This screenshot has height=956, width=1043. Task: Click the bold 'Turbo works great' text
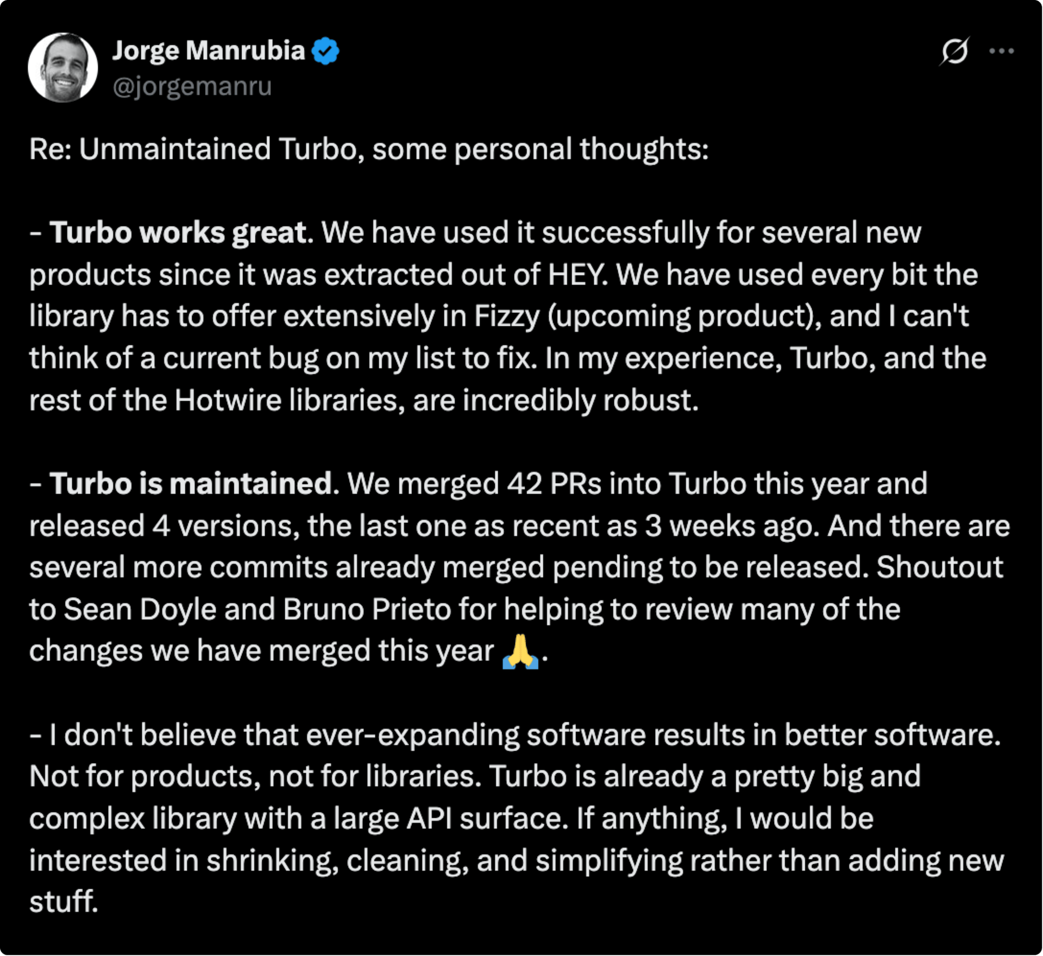click(x=179, y=232)
